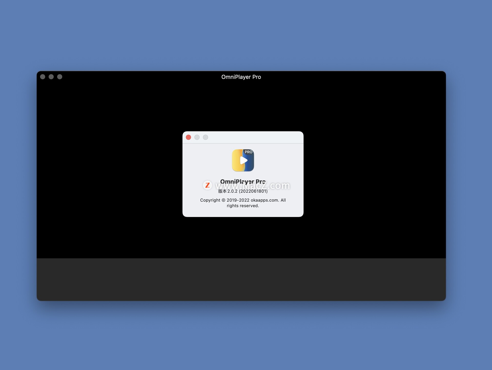
Task: Click the version text 2.0.2 (2022061801)
Action: pyautogui.click(x=243, y=191)
